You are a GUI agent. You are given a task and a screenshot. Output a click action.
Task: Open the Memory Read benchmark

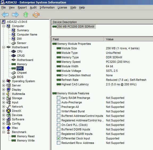coord(26,136)
